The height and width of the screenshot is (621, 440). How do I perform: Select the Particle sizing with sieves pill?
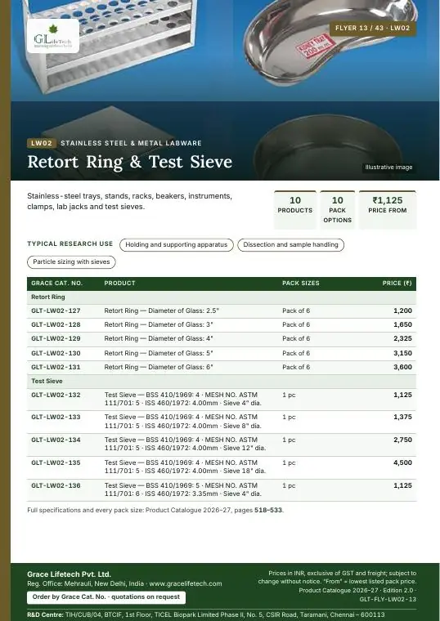(x=71, y=261)
